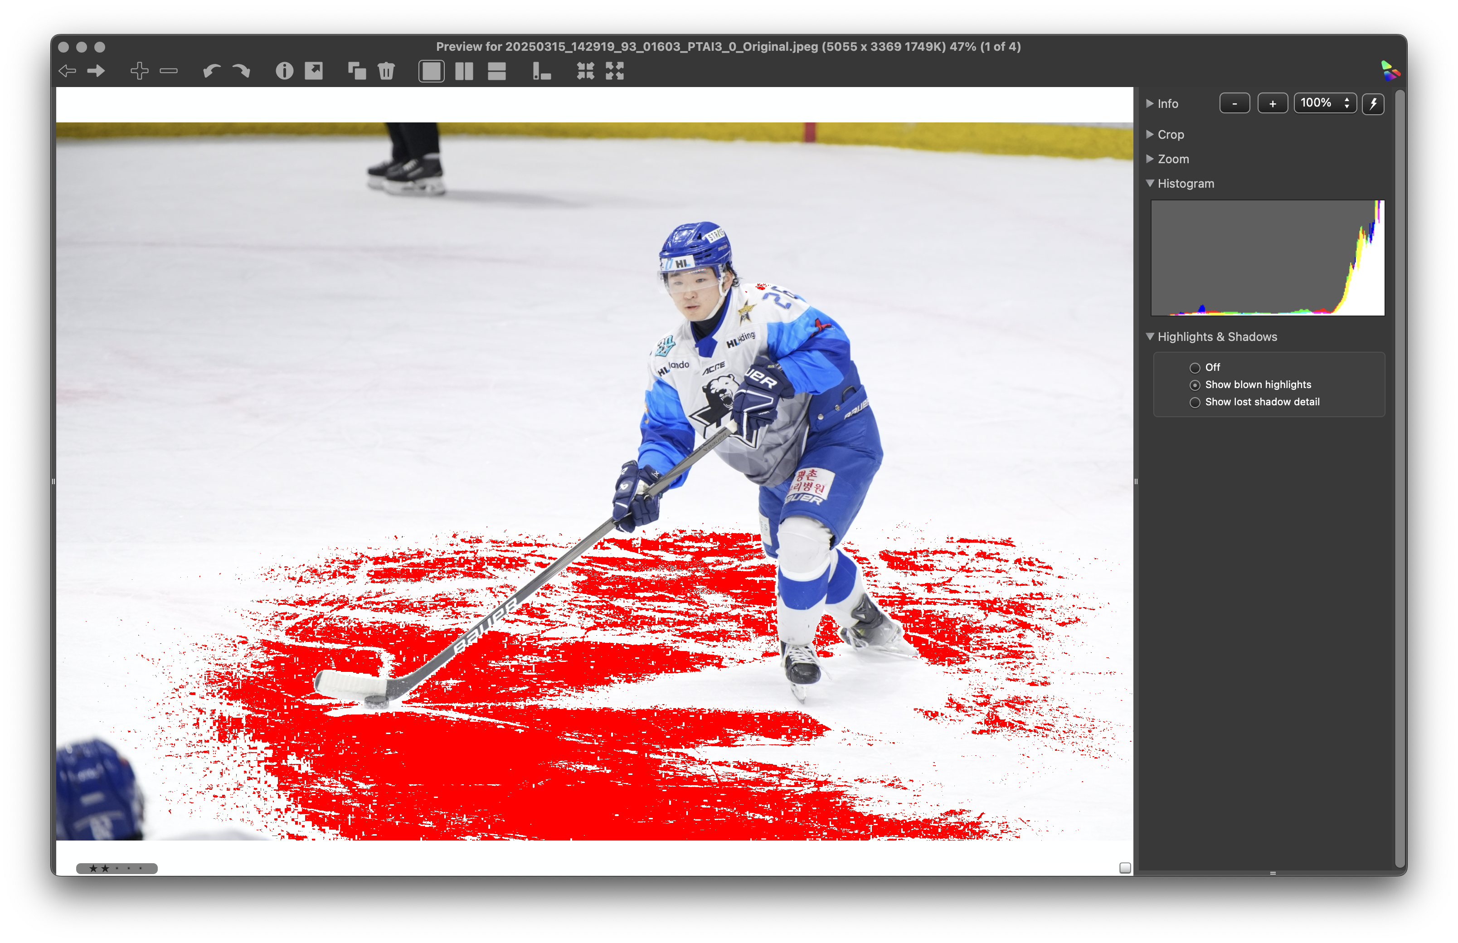Rotate image counterclockwise

pos(211,71)
